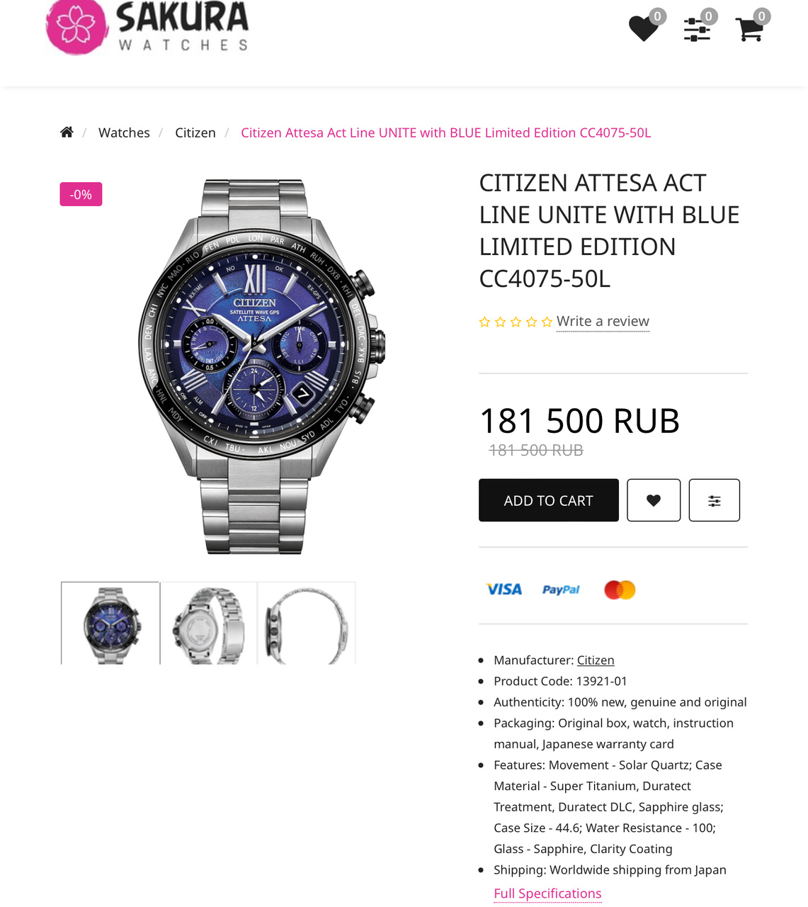The width and height of the screenshot is (808, 907).
Task: Add watch to comparison with sliders button
Action: tap(715, 500)
